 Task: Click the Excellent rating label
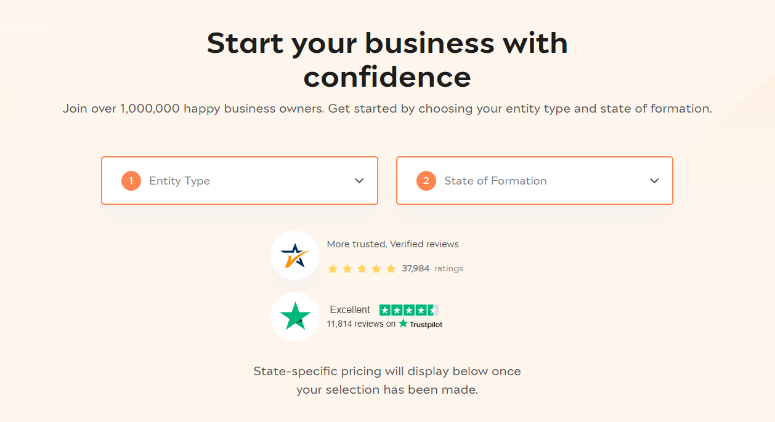tap(350, 310)
